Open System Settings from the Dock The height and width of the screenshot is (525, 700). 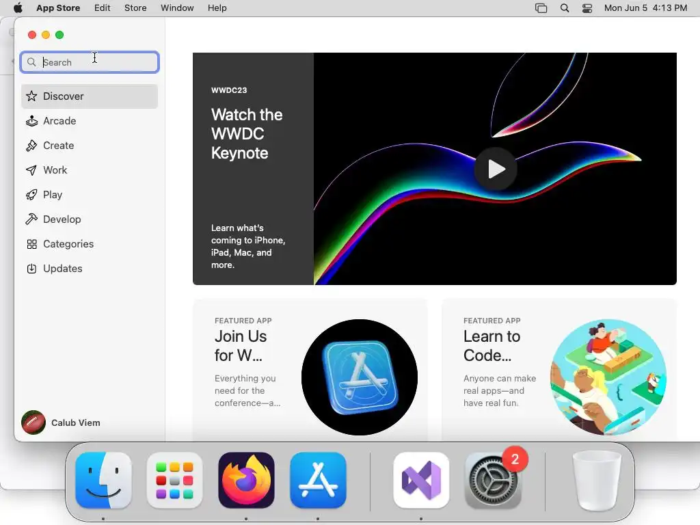[493, 481]
